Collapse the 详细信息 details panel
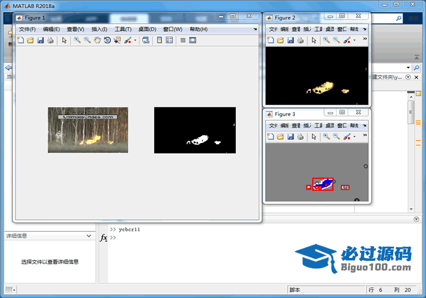This screenshot has height=298, width=426. (88, 236)
